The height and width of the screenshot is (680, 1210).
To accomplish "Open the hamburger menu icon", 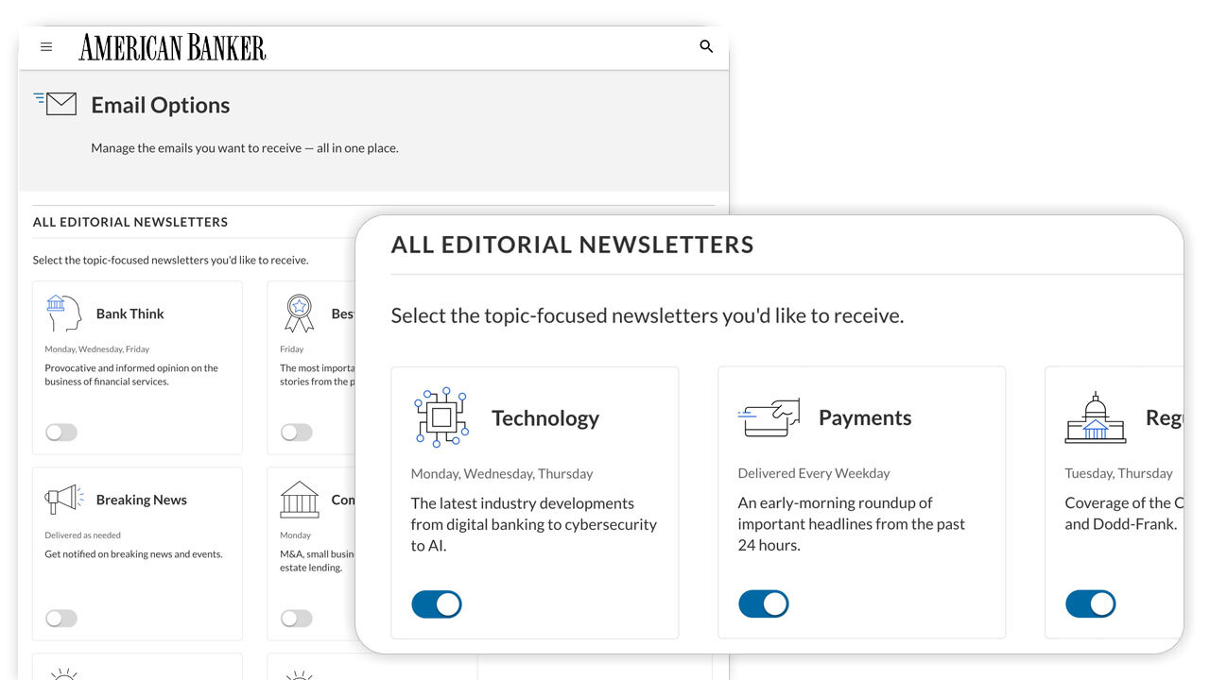I will [x=46, y=46].
